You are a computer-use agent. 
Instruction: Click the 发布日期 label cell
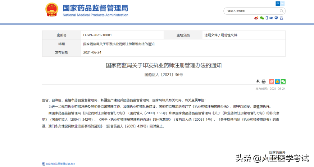[62, 52]
